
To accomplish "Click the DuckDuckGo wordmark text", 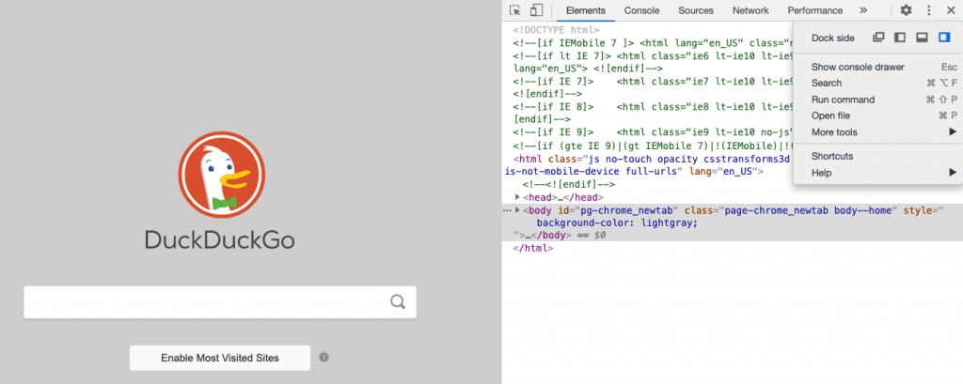I will coord(220,240).
